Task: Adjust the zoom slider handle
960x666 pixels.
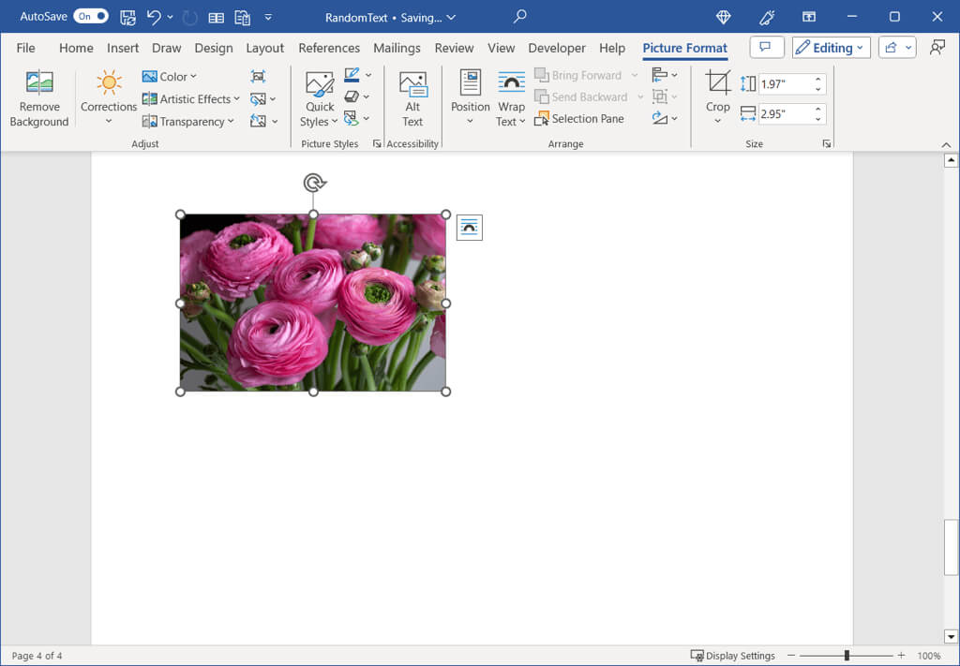Action: tap(847, 656)
